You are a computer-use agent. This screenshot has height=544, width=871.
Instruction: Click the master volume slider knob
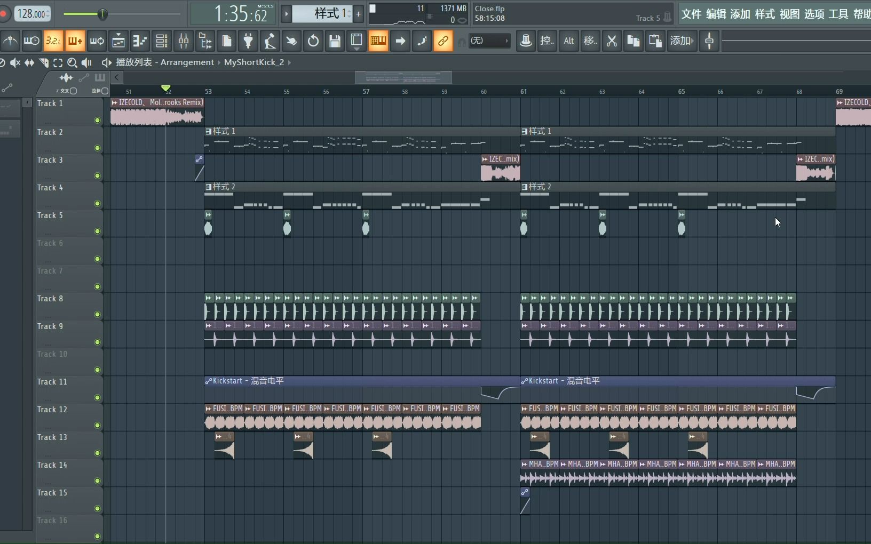[102, 14]
